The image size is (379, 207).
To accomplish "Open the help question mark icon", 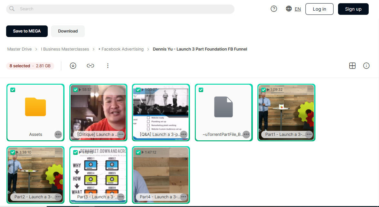I will click(x=274, y=9).
